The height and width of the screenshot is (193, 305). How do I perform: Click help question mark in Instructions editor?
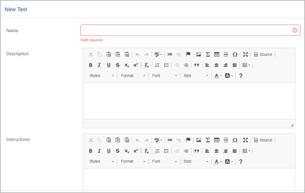pos(241,161)
